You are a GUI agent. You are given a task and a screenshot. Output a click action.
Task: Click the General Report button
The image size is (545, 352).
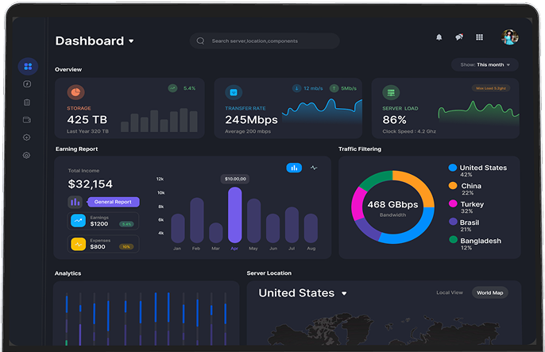(x=112, y=202)
